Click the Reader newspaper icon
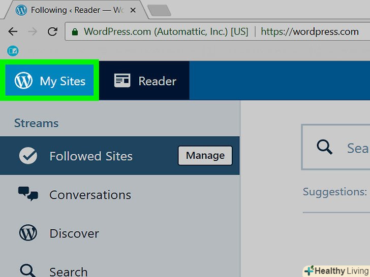Image resolution: width=370 pixels, height=277 pixels. [x=122, y=81]
